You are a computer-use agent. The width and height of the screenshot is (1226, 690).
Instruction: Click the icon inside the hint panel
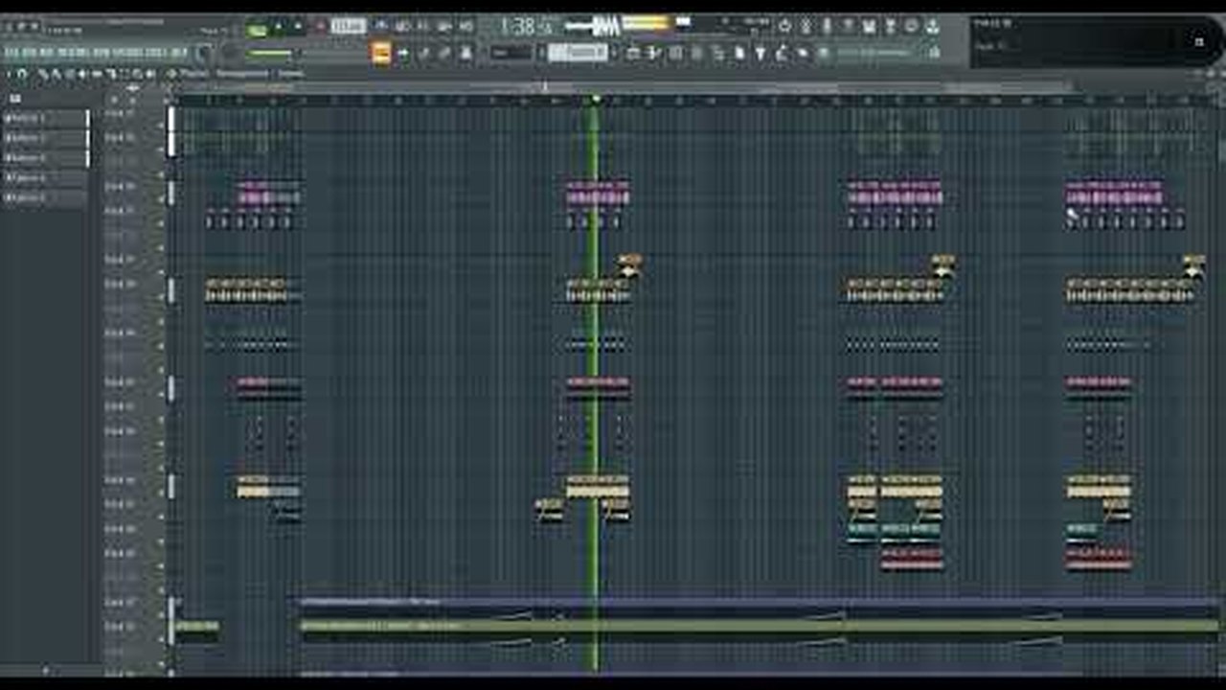click(1199, 41)
